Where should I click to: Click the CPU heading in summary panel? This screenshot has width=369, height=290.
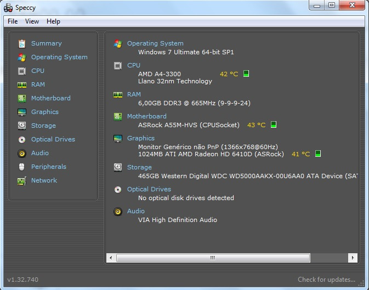[134, 65]
